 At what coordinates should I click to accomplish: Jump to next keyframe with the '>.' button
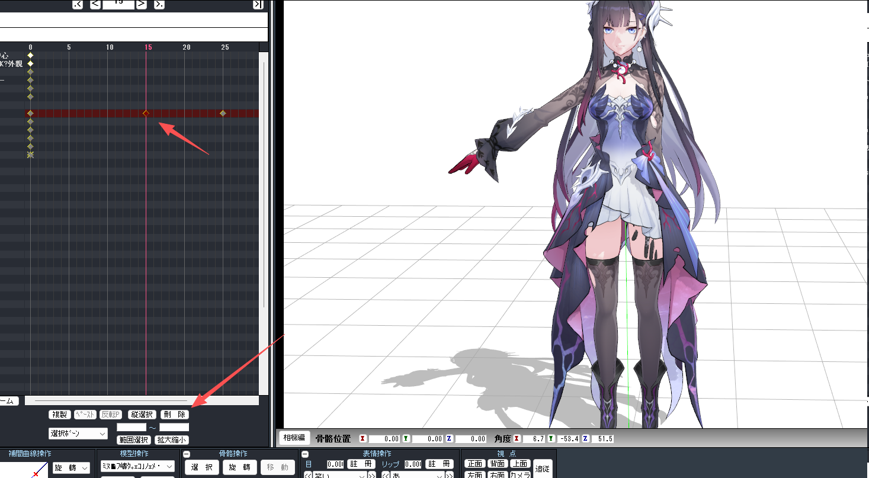(159, 4)
